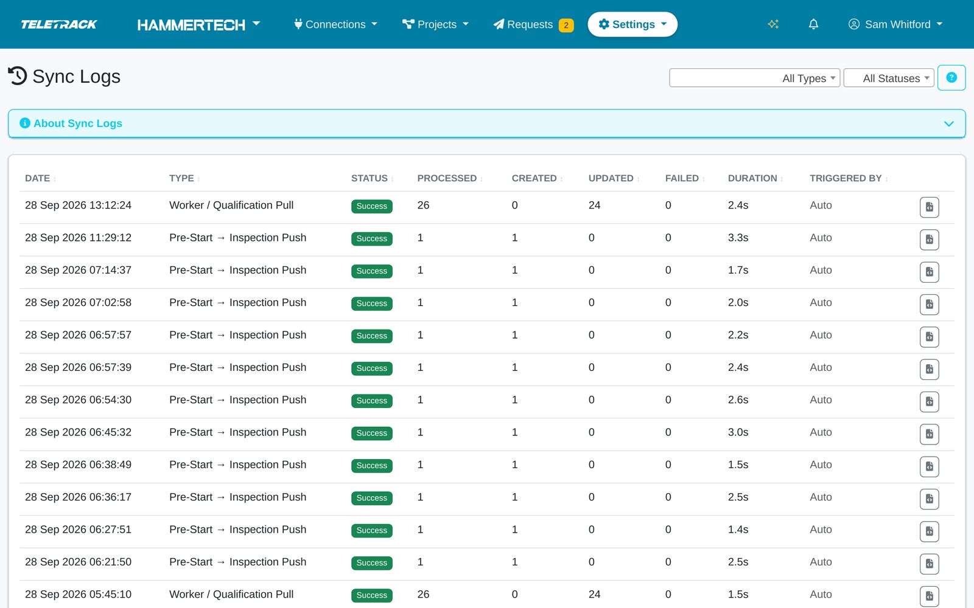Open the Sam Whitford user menu

(x=895, y=24)
